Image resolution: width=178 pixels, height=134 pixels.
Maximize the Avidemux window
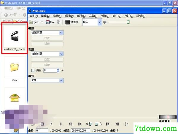coord(170,11)
